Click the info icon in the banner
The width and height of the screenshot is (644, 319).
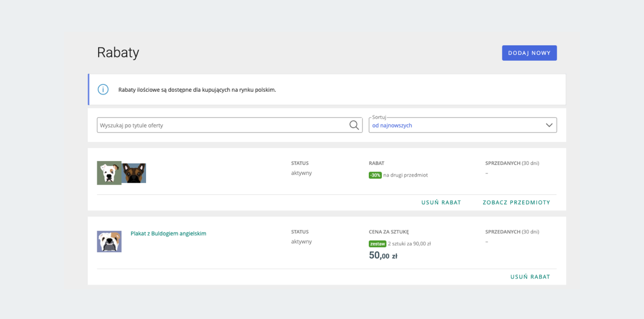(103, 90)
